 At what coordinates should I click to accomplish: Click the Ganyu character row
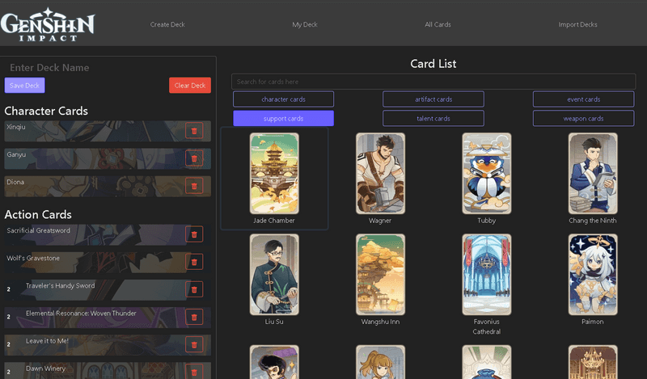[x=108, y=158]
